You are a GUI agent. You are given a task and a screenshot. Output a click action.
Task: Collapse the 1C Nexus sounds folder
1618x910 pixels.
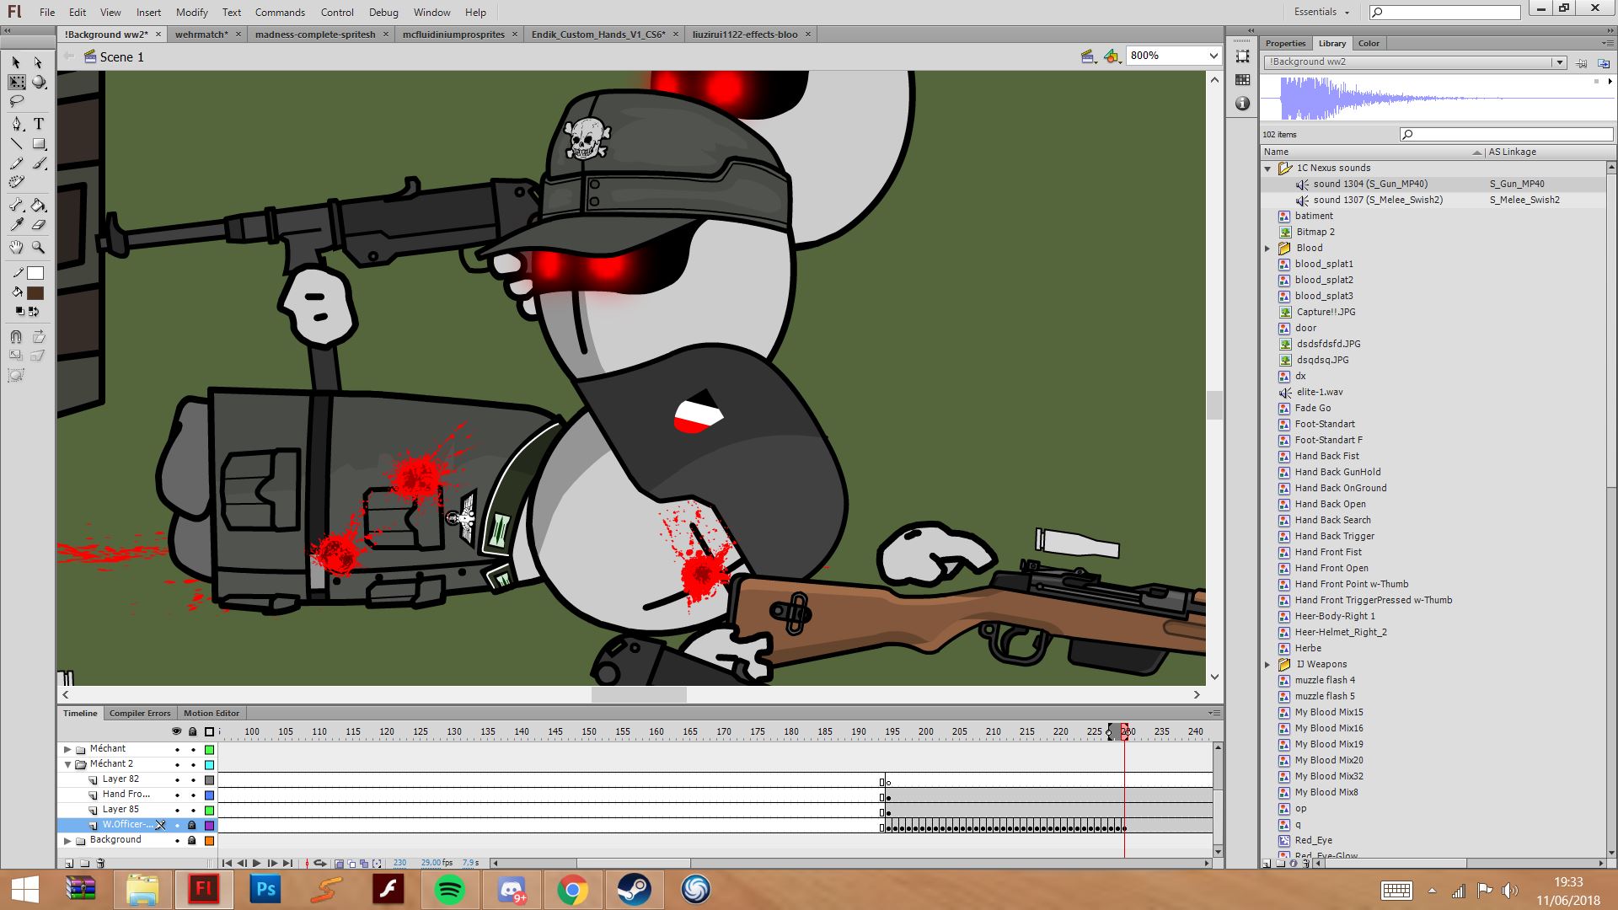coord(1267,169)
